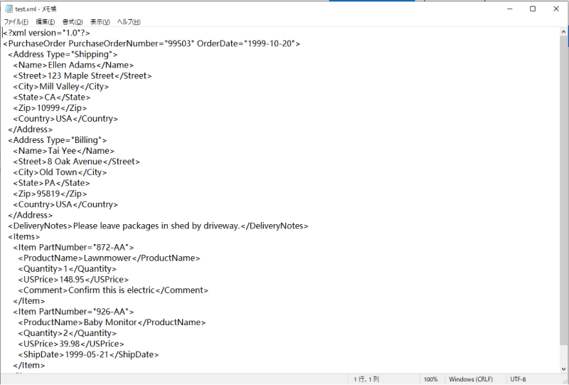The image size is (569, 385).
Task: Click the OrderDate="1999-10-20" attribute text
Action: 245,43
